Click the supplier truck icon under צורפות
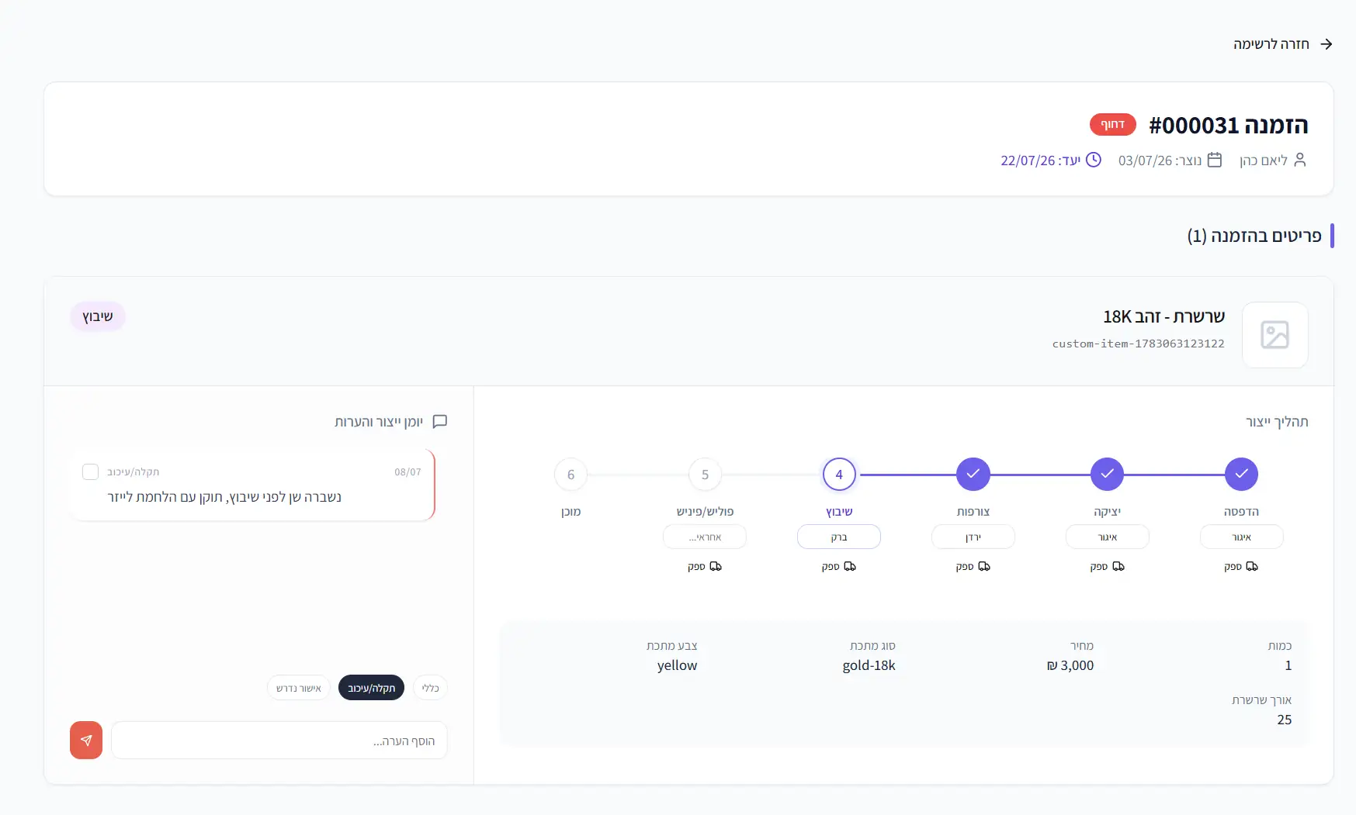Image resolution: width=1356 pixels, height=815 pixels. 983,567
